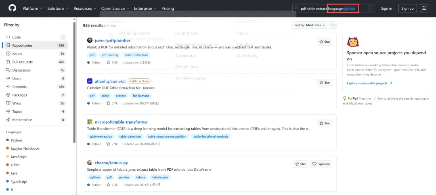Screen dimensions: 436x195
Task: Open the Platform dropdown menu
Action: tap(33, 8)
